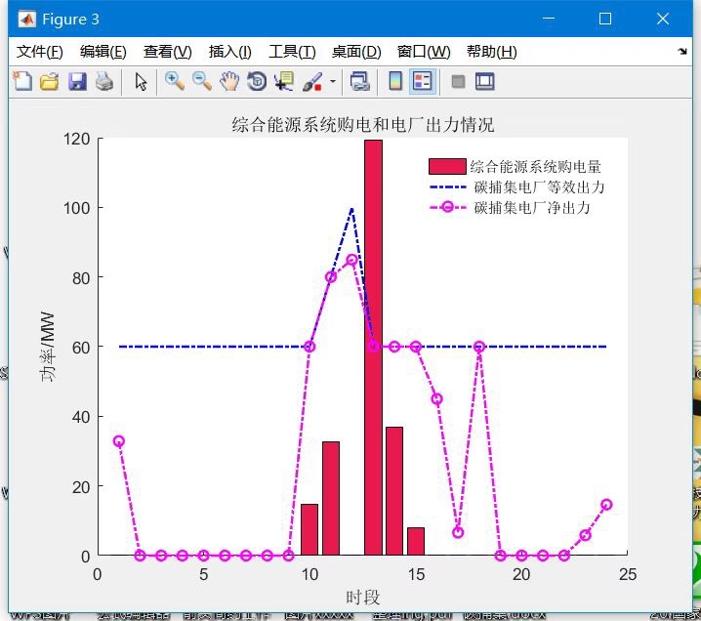Click the magenta marker at period 1

pos(118,441)
